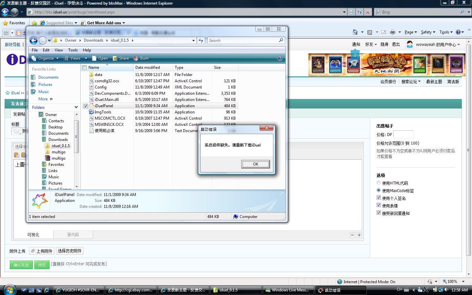Click the Explorer Search input field

point(243,40)
